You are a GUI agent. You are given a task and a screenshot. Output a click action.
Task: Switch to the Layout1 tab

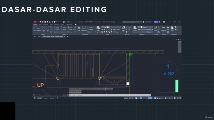pyautogui.click(x=45, y=98)
